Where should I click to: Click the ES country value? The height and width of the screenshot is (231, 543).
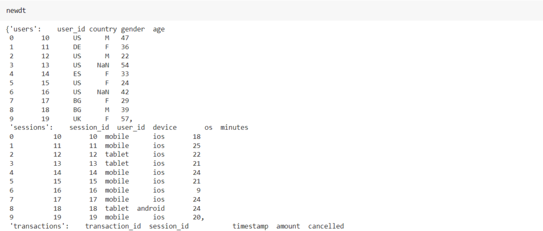point(77,74)
